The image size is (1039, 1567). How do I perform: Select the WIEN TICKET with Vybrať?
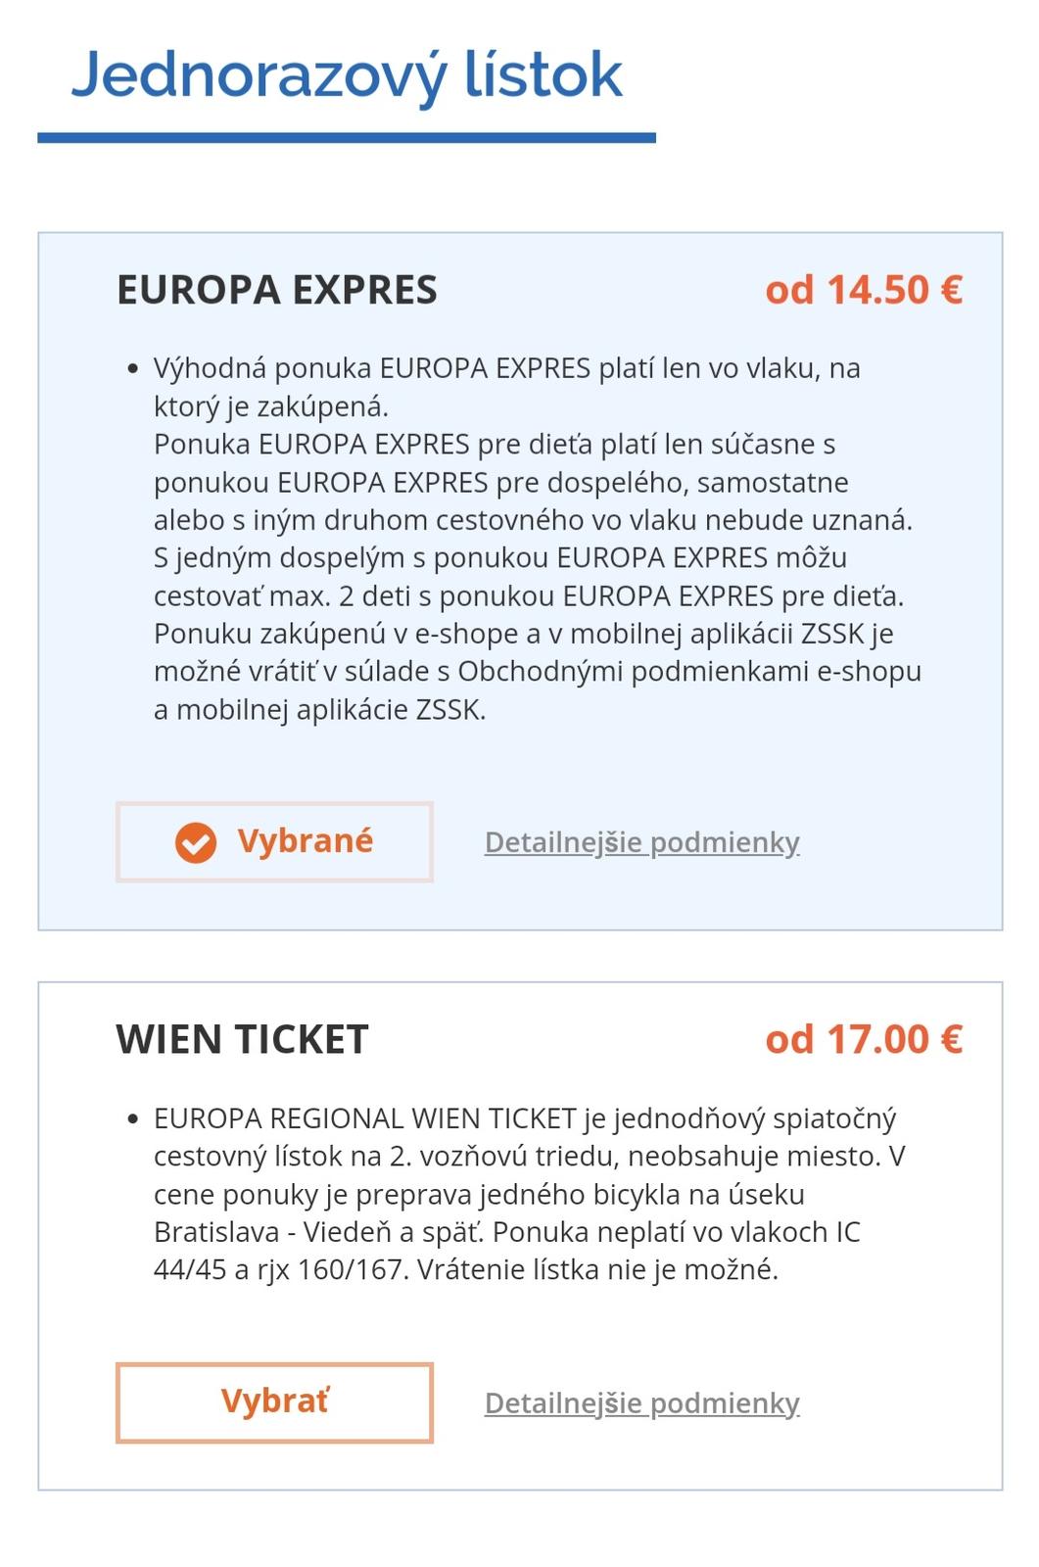(x=275, y=1402)
